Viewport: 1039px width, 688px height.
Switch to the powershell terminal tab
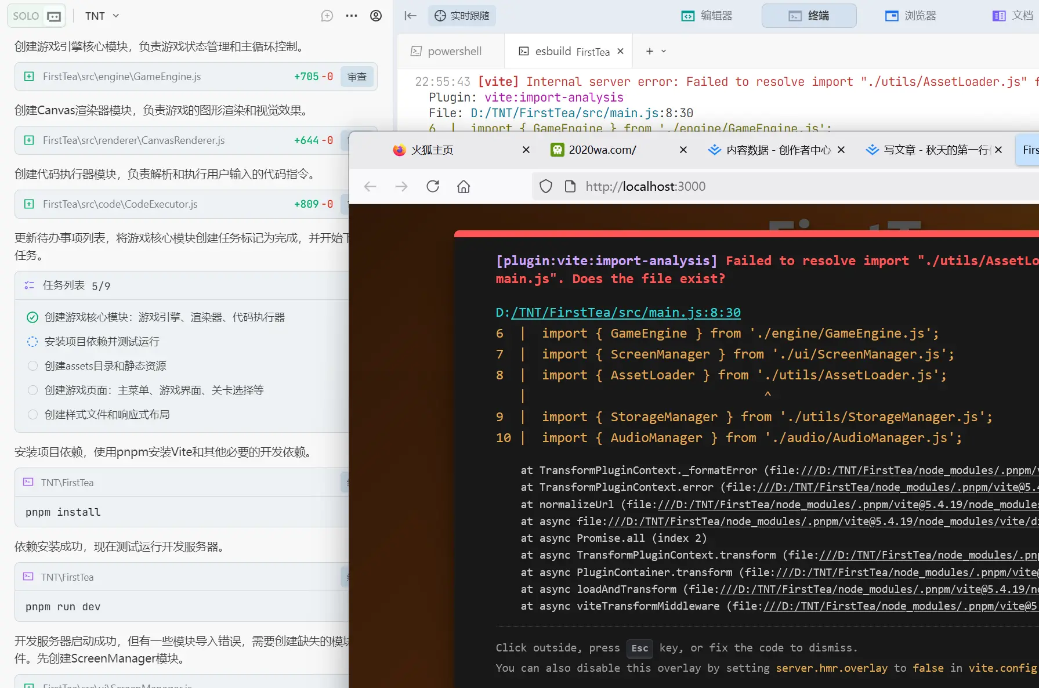pyautogui.click(x=447, y=52)
